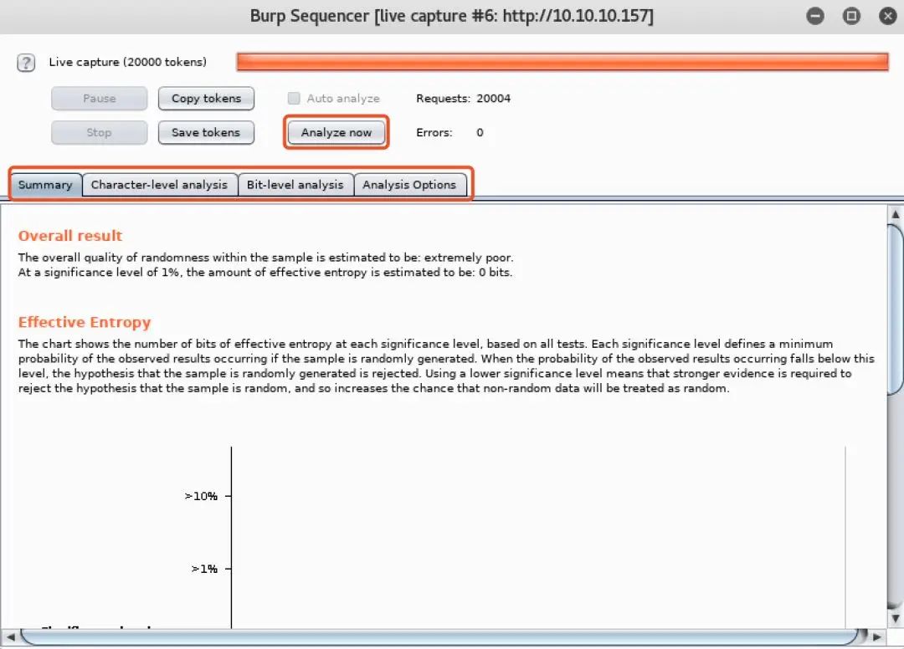The height and width of the screenshot is (649, 904).
Task: Switch to the Summary tab
Action: pyautogui.click(x=45, y=185)
